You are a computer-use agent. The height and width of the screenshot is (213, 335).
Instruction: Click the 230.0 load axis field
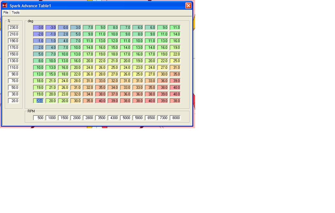(13, 27)
